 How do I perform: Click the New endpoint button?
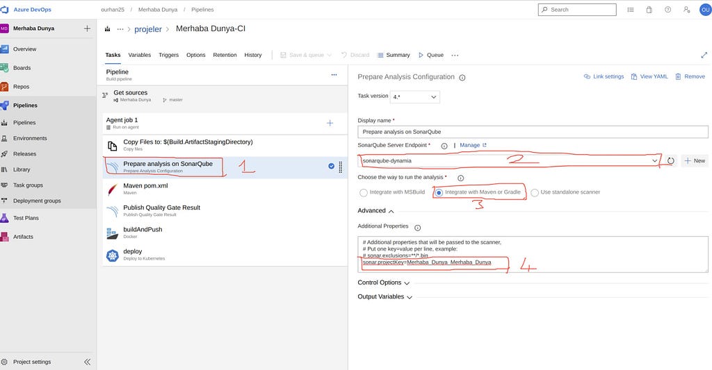pyautogui.click(x=695, y=160)
